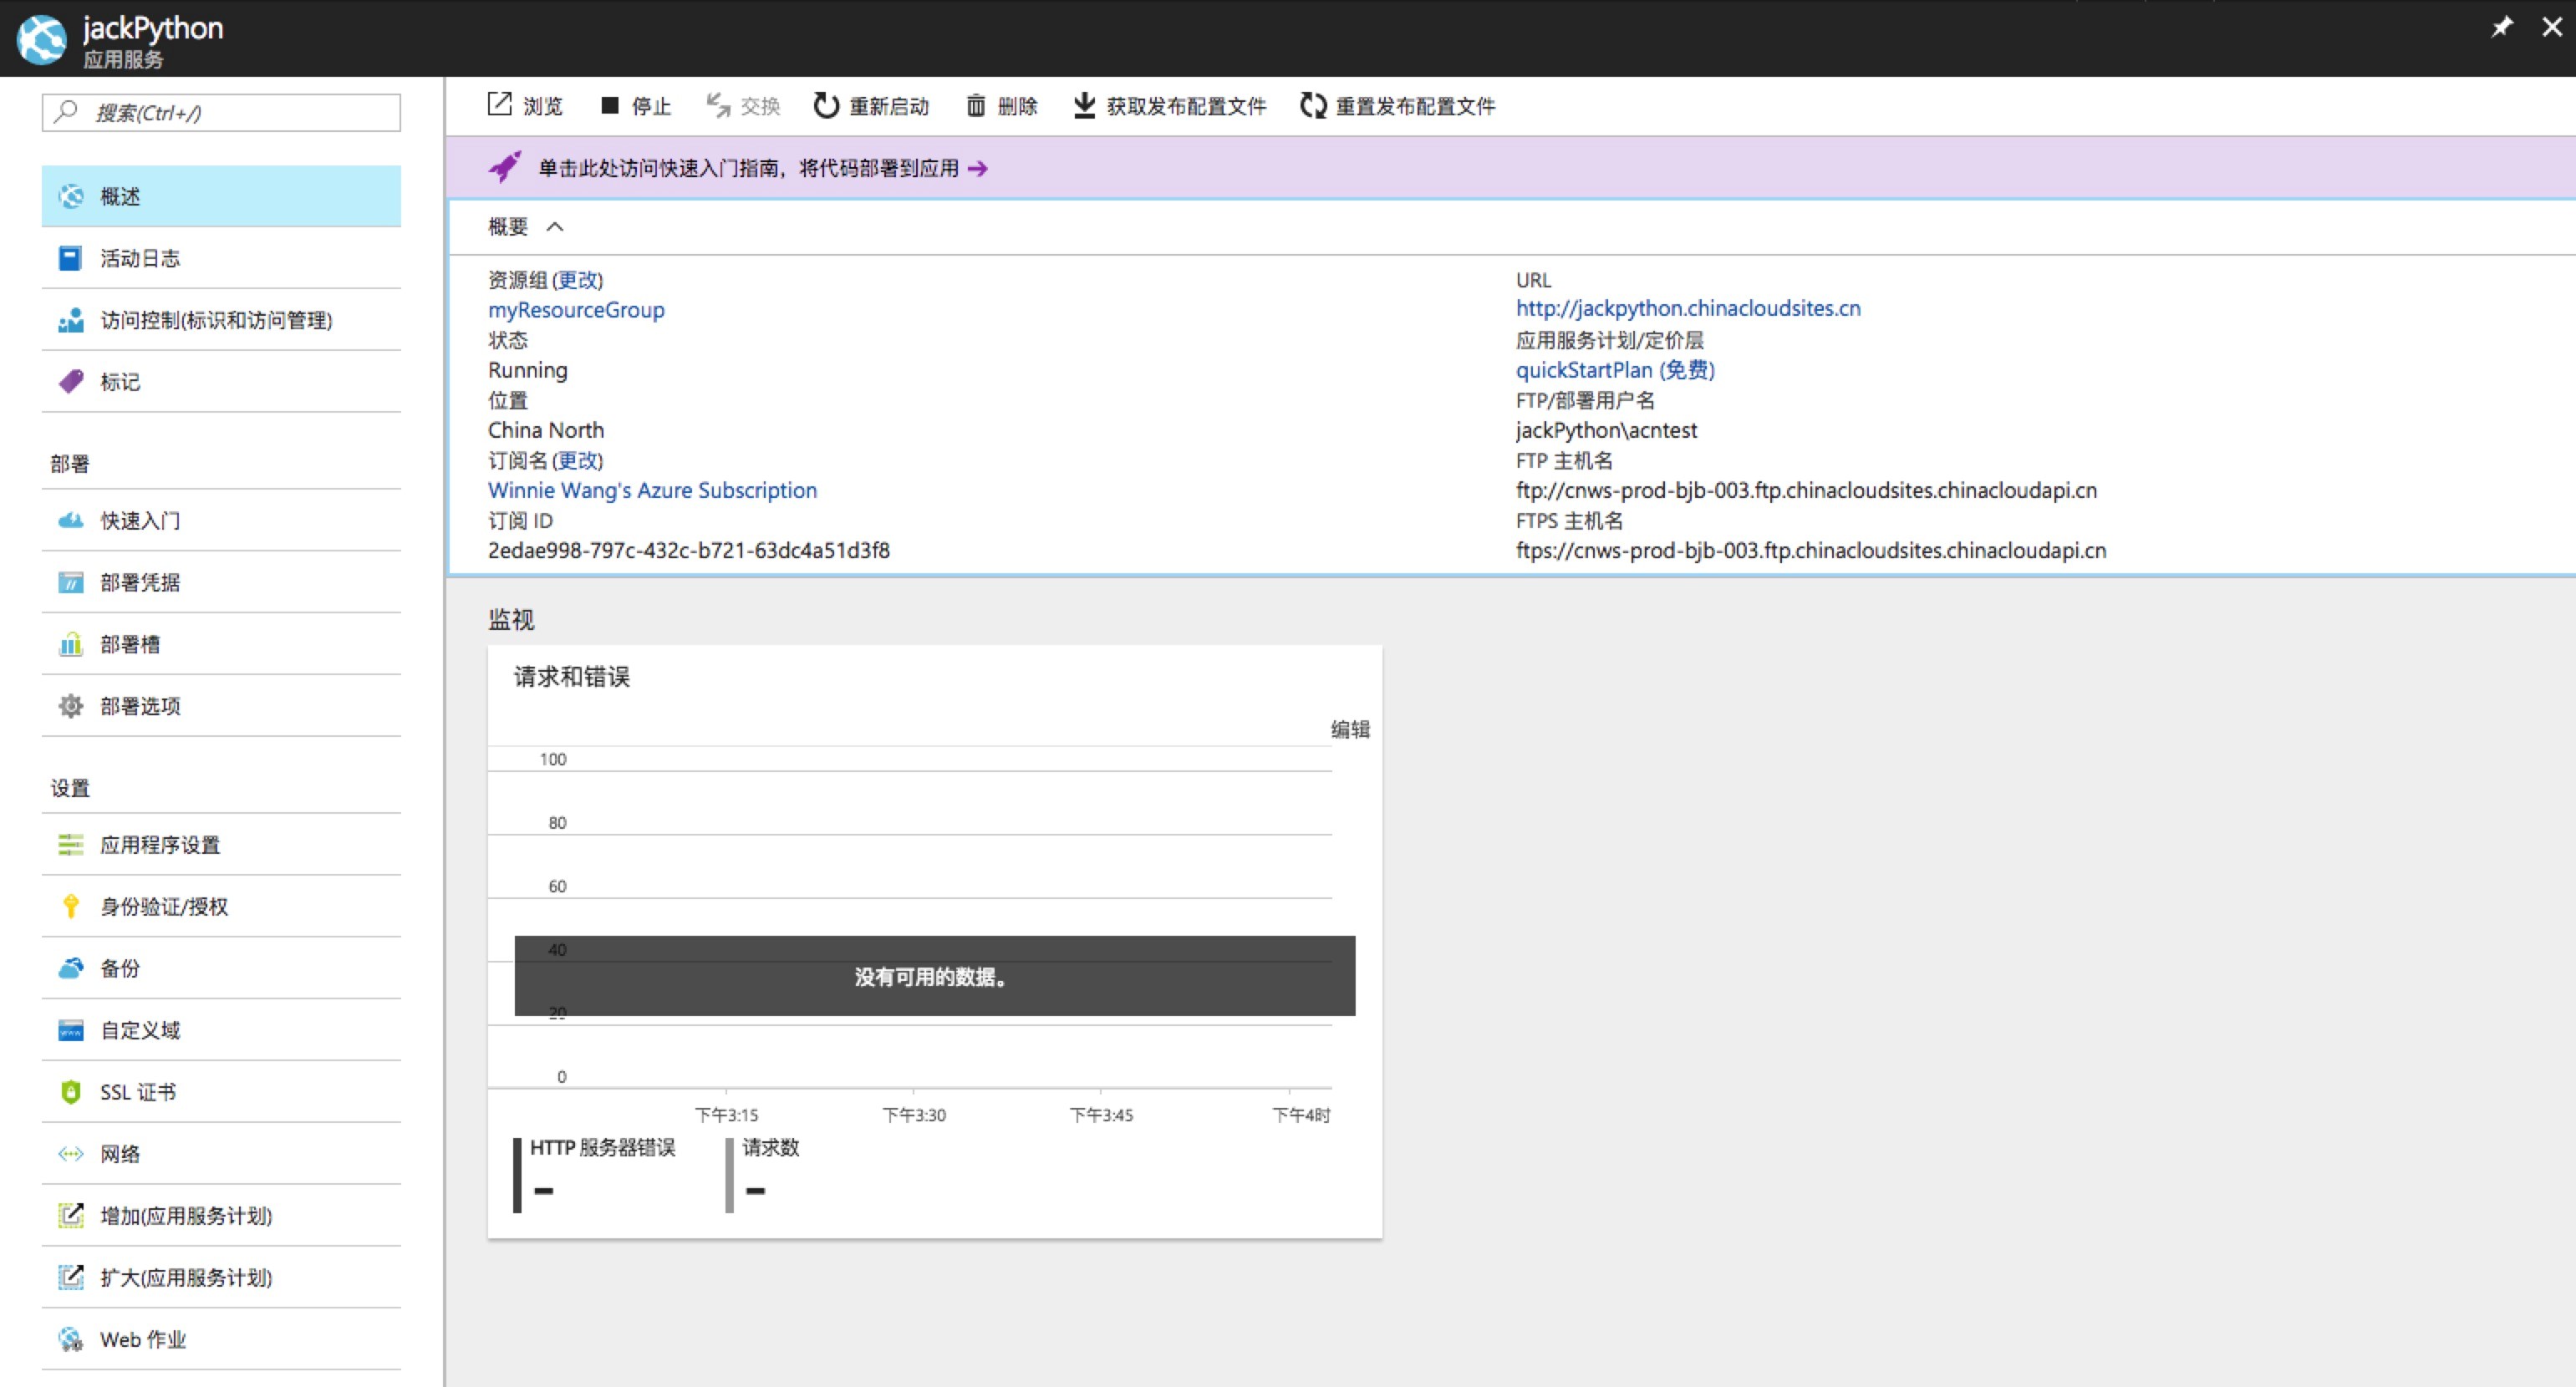Open Activity log (活动日志)

coord(221,258)
